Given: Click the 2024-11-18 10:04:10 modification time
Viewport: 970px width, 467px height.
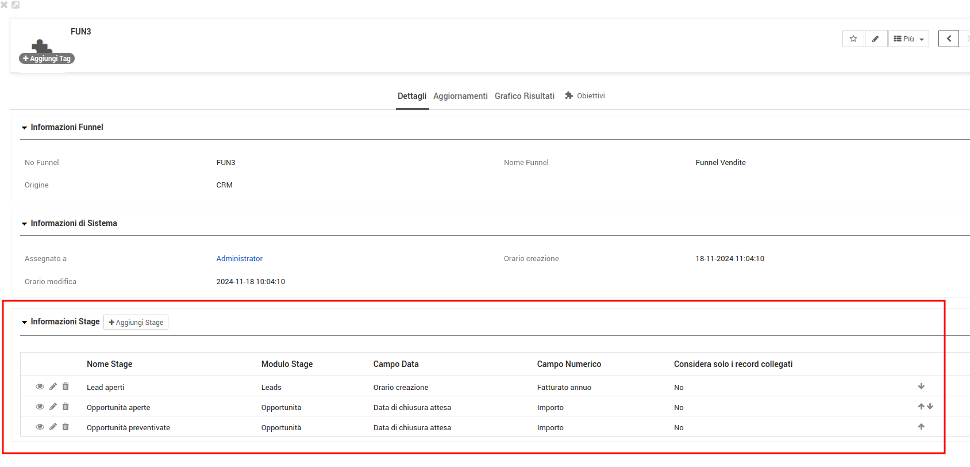Looking at the screenshot, I should 251,282.
